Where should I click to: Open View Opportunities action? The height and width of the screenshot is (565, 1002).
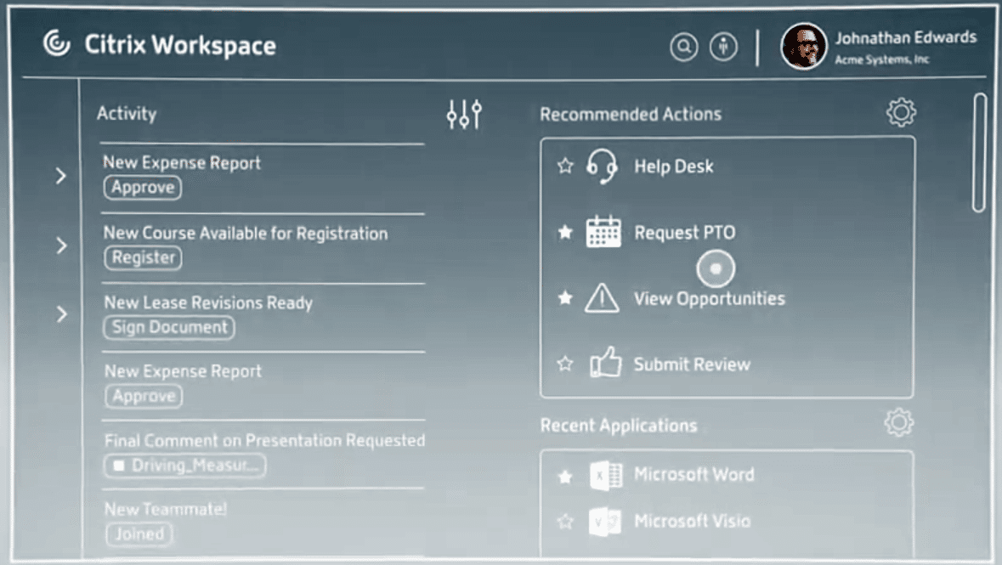tap(710, 298)
